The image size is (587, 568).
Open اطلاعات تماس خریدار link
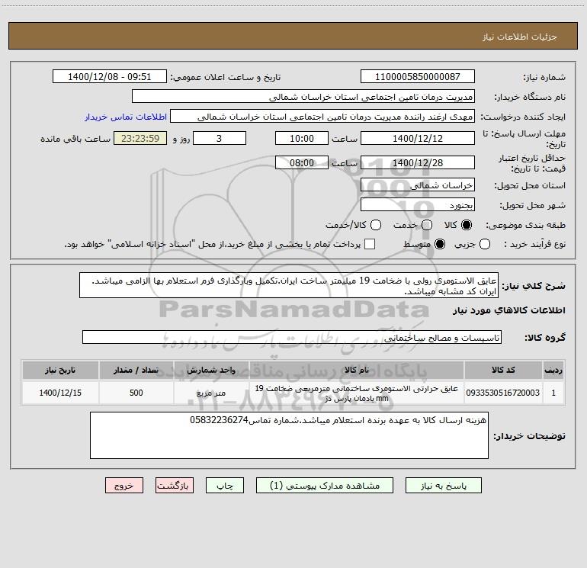point(126,117)
